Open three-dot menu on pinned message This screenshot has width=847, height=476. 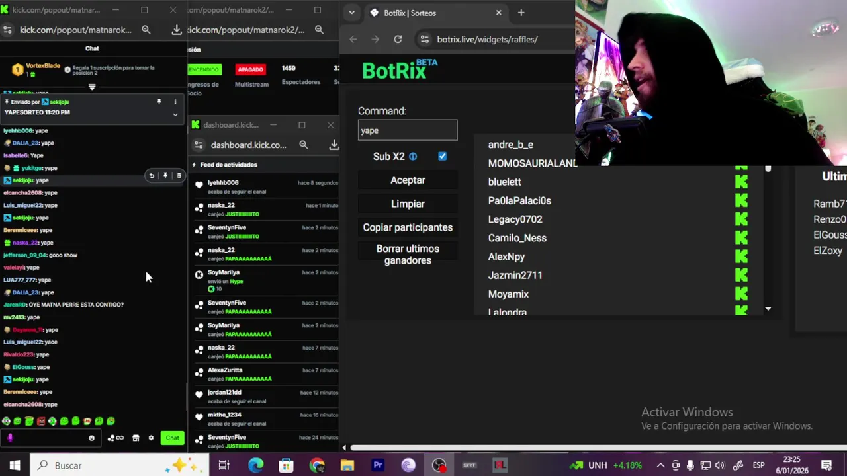click(x=175, y=102)
